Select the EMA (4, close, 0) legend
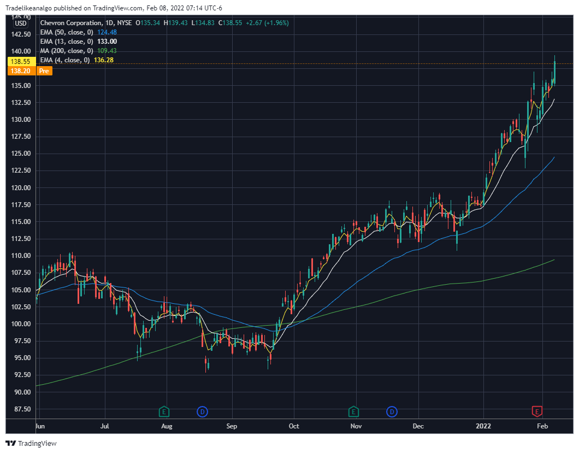 click(65, 60)
